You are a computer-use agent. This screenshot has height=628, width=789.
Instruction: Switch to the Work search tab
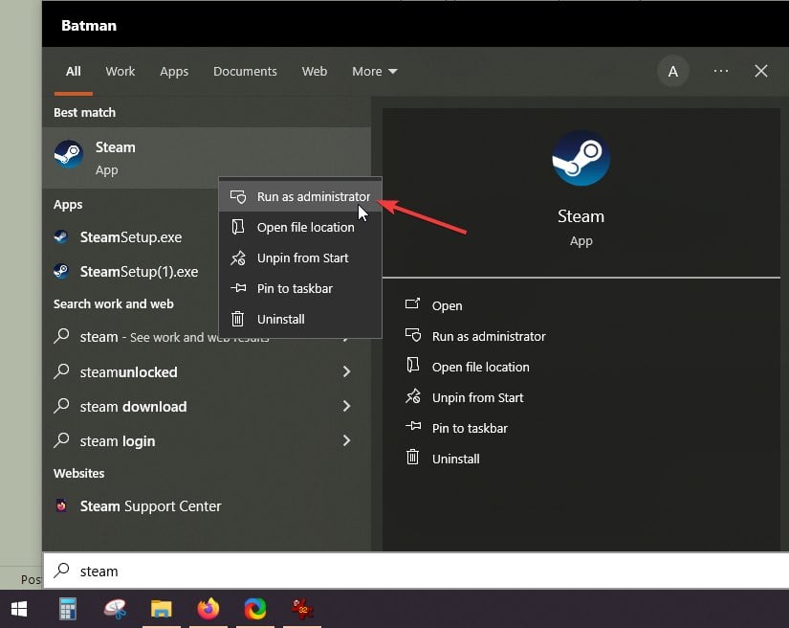click(121, 72)
